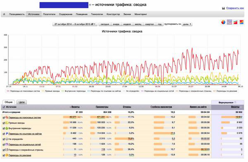Toggle 'Переходы из поисковых систем' chart legend entry
Viewport: 248px width, 162px height.
coord(23,91)
